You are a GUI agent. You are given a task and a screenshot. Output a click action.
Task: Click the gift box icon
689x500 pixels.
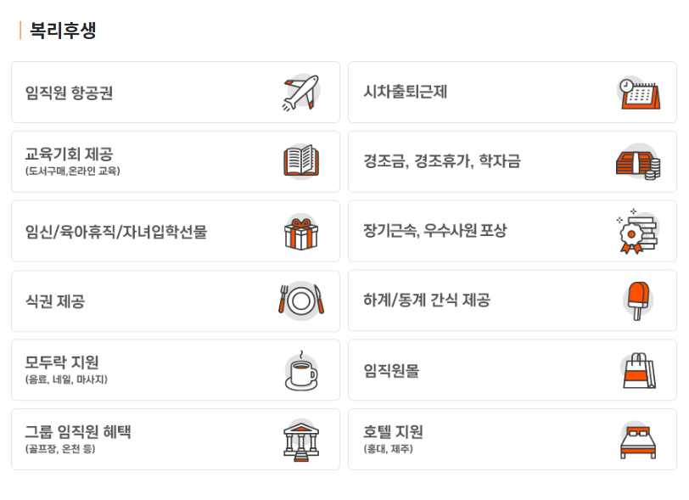click(300, 232)
